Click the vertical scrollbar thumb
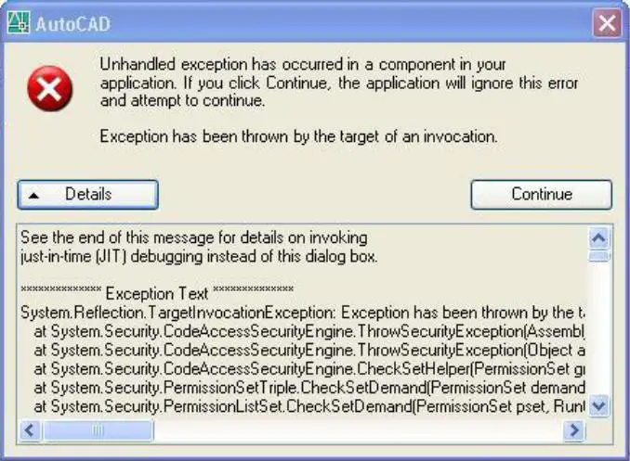 pos(599,256)
